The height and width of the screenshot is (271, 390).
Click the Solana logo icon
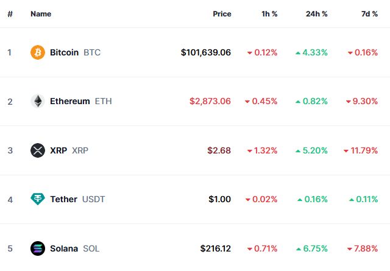coord(38,248)
